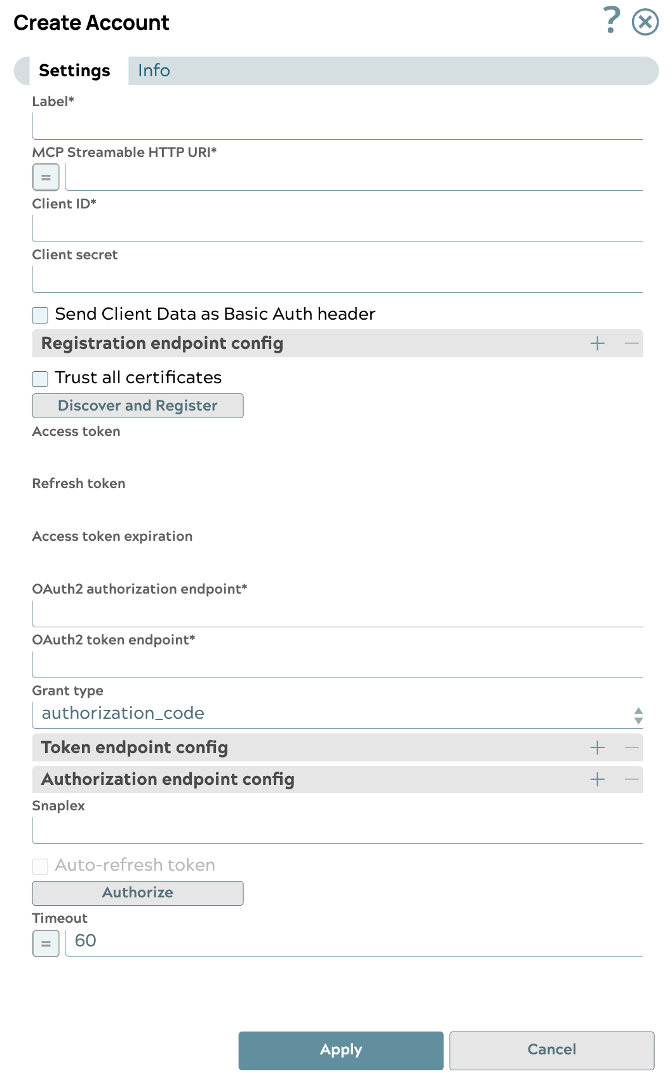This screenshot has width=672, height=1083.
Task: Click the plus icon on Authorization endpoint config
Action: (x=597, y=779)
